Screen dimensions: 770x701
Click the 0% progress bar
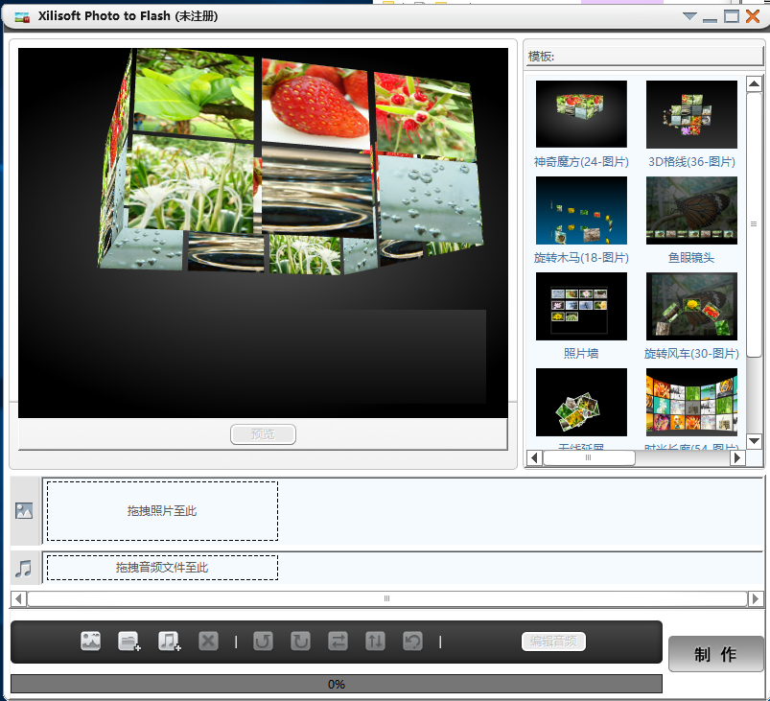(x=336, y=684)
